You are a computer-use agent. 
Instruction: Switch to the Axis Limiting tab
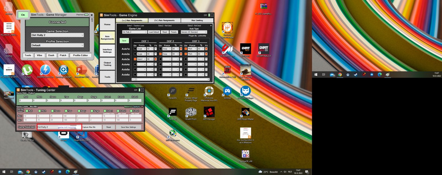(x=197, y=20)
